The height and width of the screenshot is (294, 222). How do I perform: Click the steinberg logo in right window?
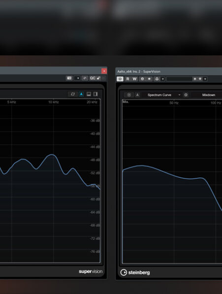(x=135, y=272)
